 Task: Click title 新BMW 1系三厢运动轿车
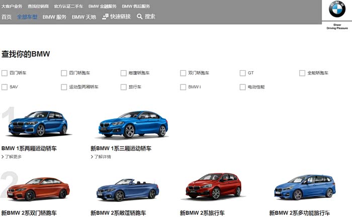121,149
